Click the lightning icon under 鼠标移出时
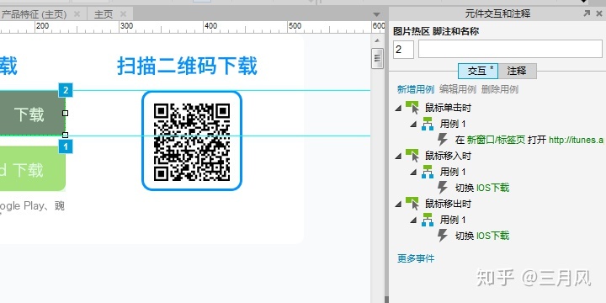Image resolution: width=606 pixels, height=303 pixels. pyautogui.click(x=443, y=236)
